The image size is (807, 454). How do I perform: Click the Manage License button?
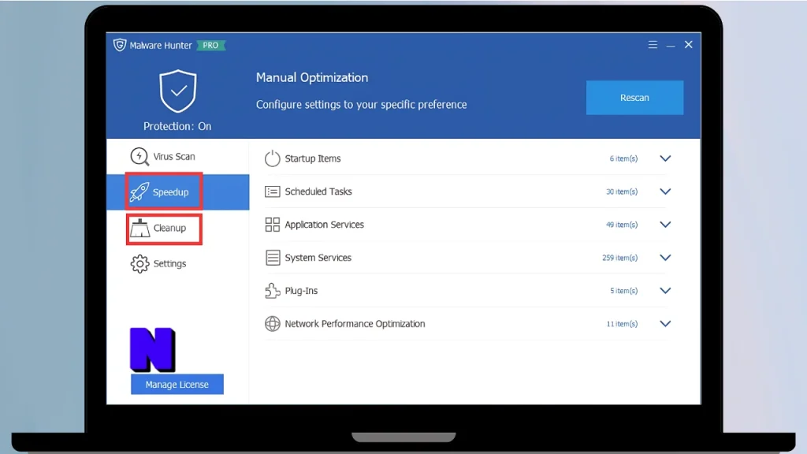[x=177, y=385]
